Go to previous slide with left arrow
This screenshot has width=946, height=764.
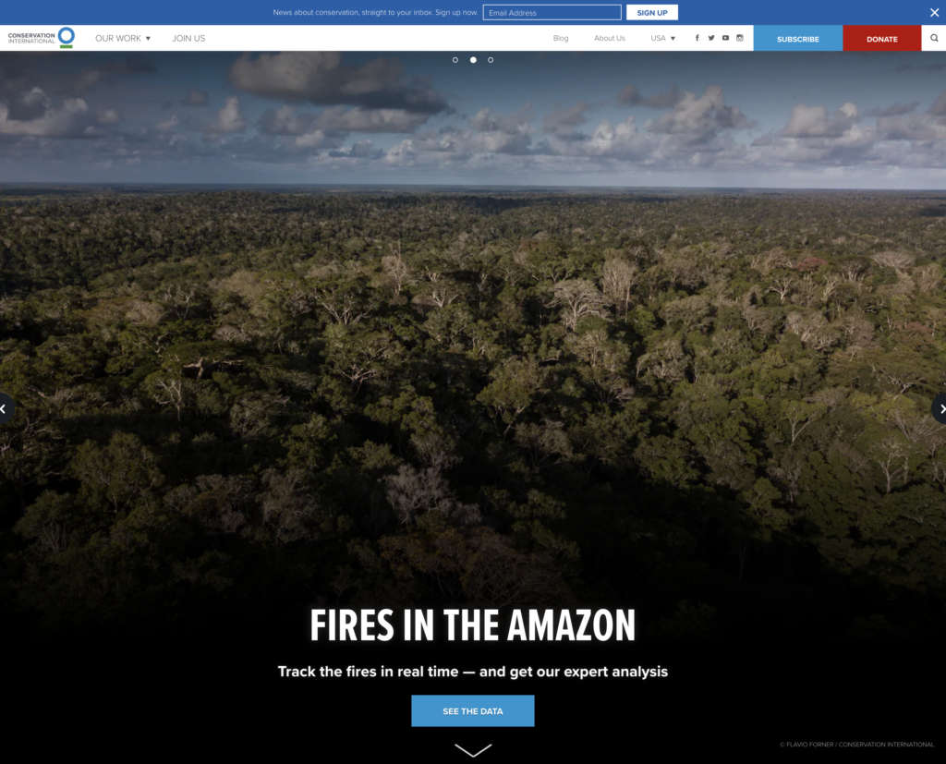coord(5,408)
